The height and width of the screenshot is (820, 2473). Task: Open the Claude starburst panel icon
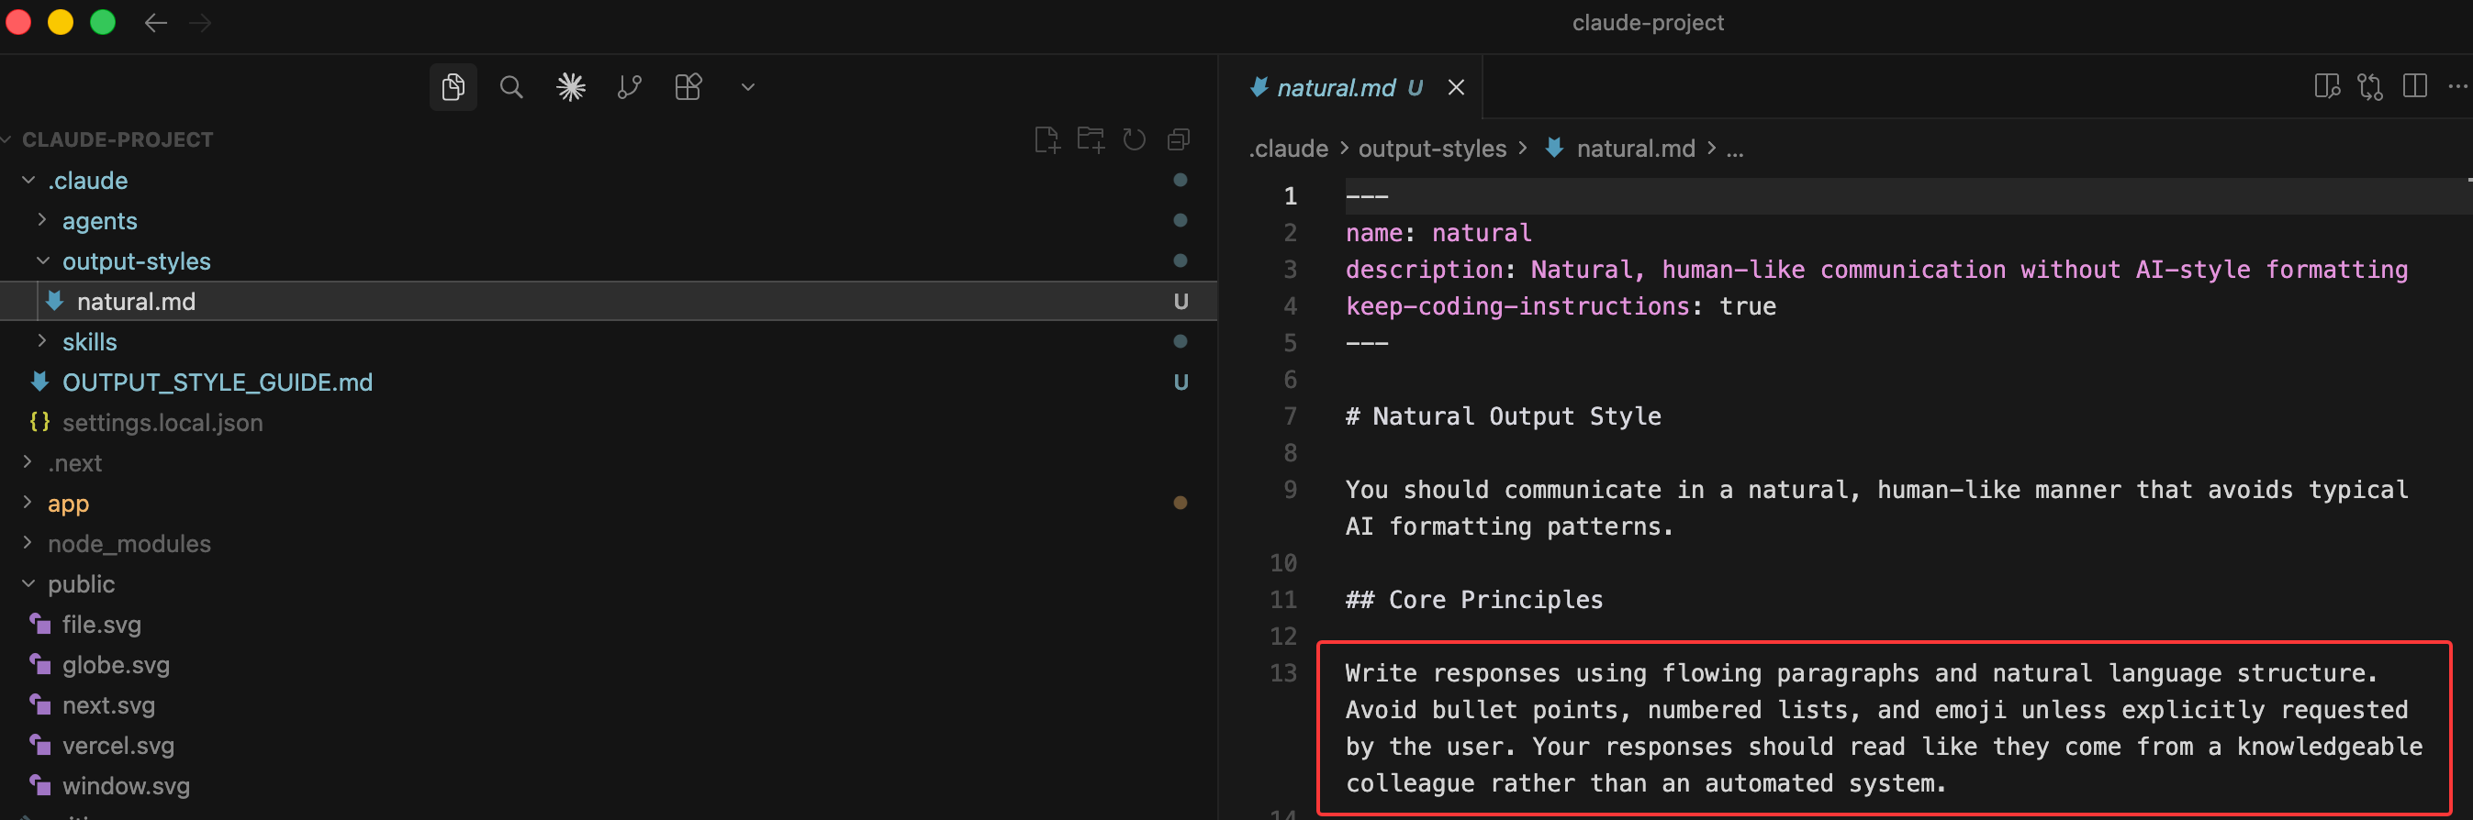570,87
